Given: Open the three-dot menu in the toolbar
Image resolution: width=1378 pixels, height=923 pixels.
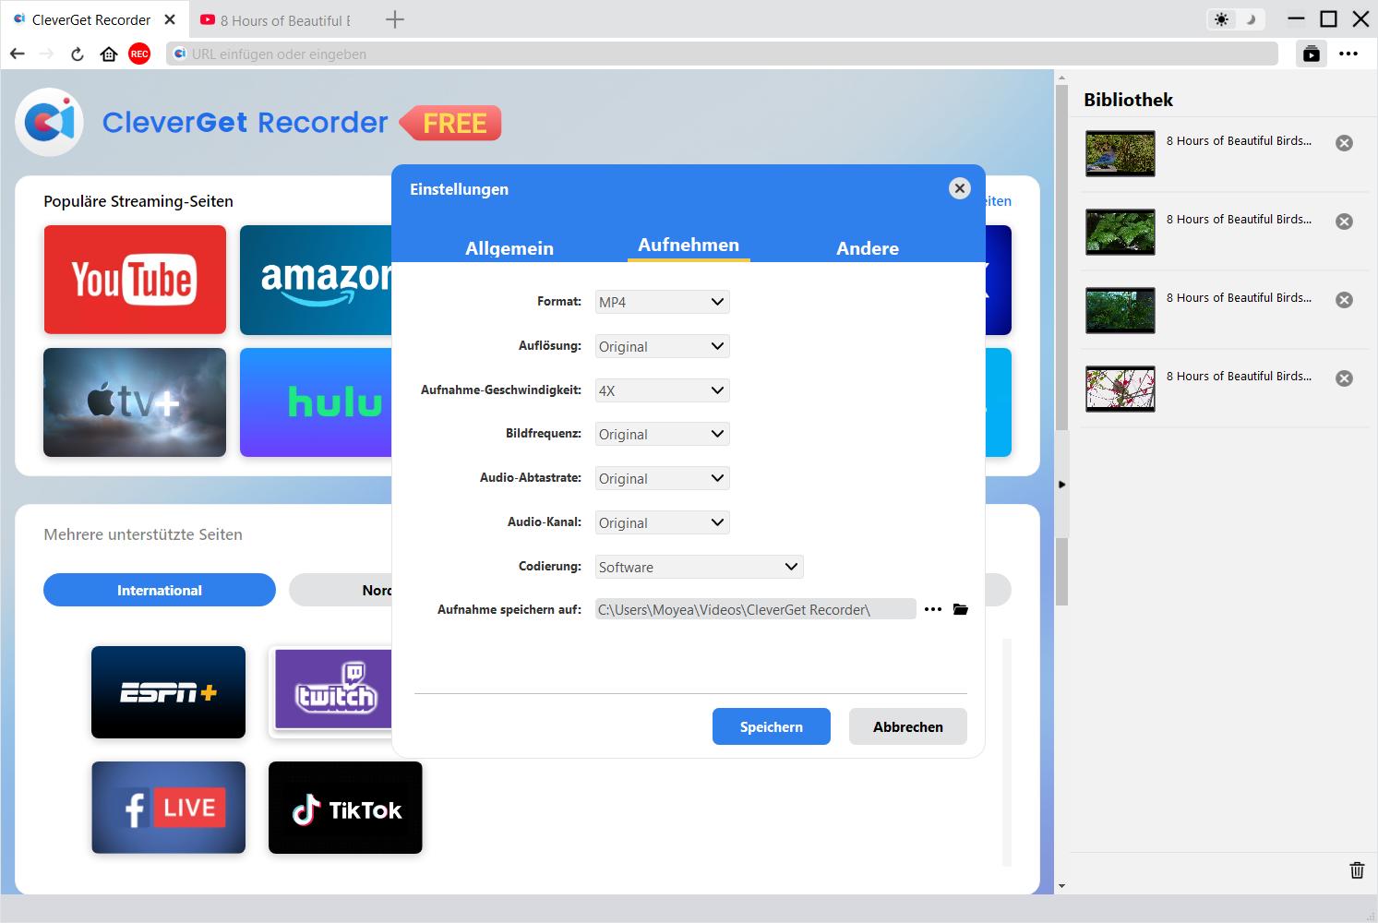Looking at the screenshot, I should [1348, 54].
